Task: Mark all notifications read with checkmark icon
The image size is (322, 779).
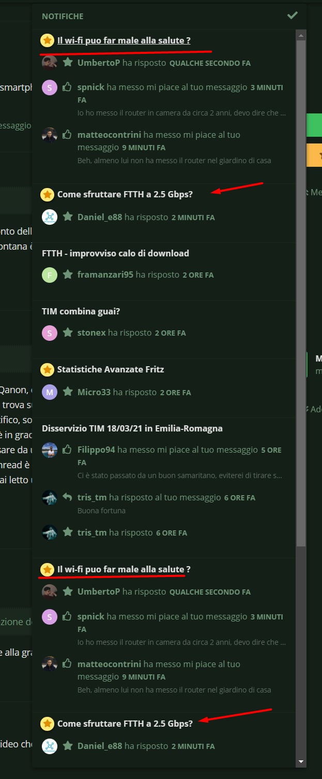Action: [x=292, y=16]
